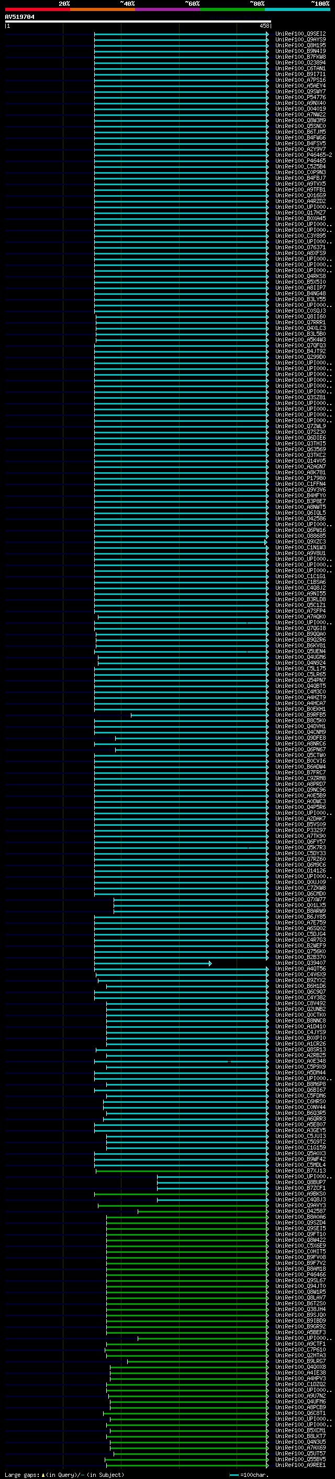
Task: Select hit UniRef100_Q9SEI2
Action: (300, 34)
